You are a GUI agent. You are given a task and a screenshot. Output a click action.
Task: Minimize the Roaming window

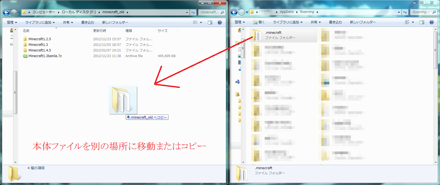(x=414, y=3)
